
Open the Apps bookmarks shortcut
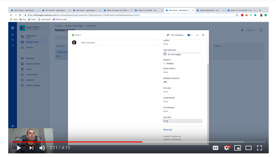pyautogui.click(x=14, y=19)
